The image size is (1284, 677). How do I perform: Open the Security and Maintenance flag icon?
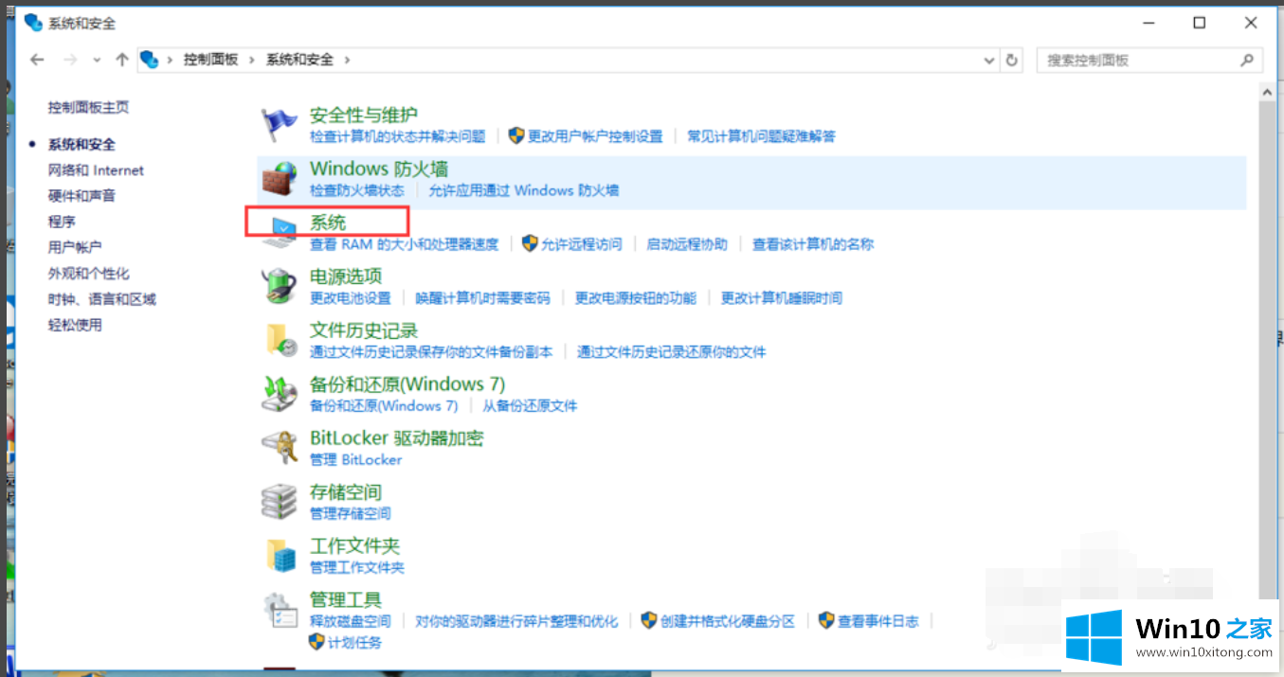coord(280,124)
